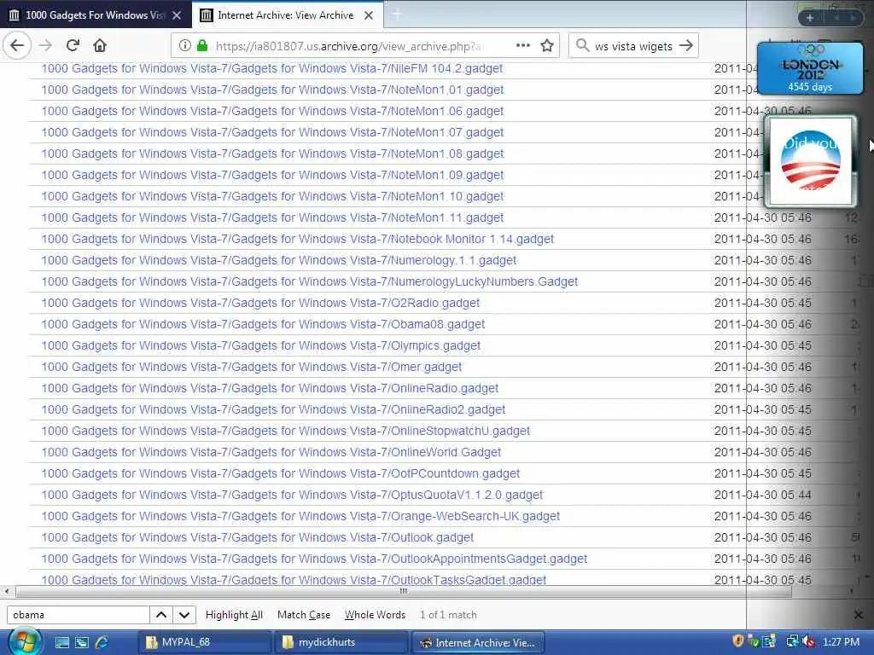Click the horizontal scrollbar left arrow
Image resolution: width=874 pixels, height=655 pixels.
pos(6,591)
